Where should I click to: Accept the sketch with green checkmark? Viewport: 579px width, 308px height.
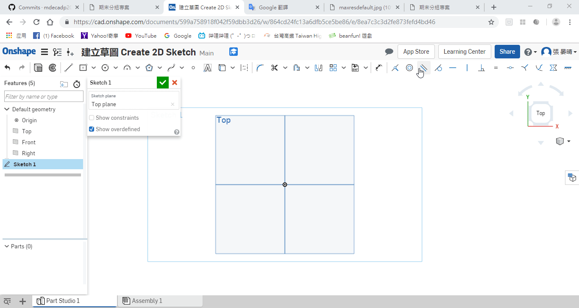(163, 82)
